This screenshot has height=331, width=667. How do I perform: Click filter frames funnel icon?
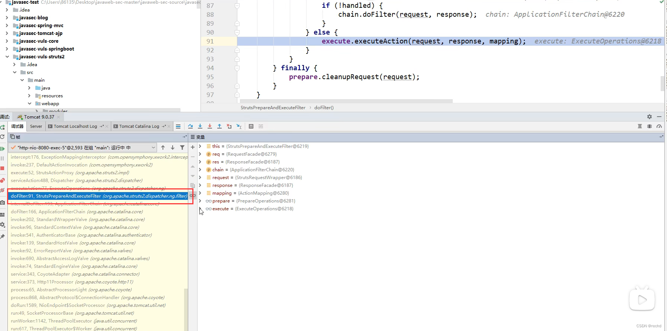[x=182, y=147]
